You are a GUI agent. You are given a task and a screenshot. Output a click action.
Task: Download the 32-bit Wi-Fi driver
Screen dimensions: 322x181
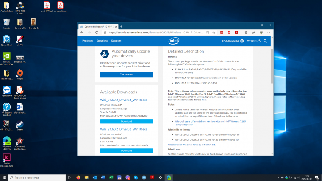coord(127,150)
